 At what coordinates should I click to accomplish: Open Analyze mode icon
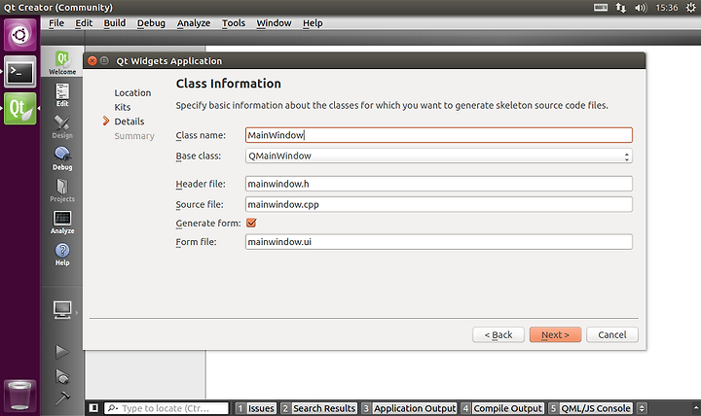(62, 223)
